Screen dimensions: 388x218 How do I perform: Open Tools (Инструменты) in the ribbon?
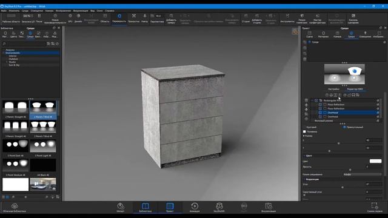287,18
